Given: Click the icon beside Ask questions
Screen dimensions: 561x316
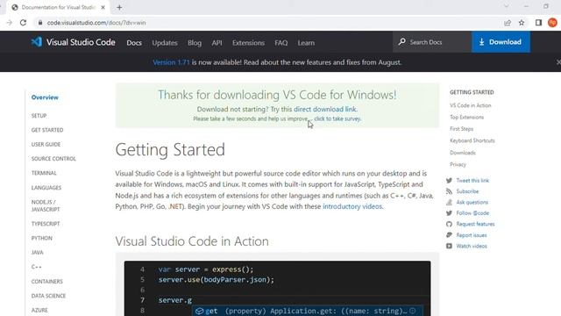Looking at the screenshot, I should tap(449, 202).
